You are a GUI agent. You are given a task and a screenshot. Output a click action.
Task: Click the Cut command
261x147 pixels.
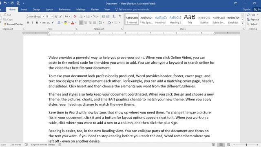point(7,15)
